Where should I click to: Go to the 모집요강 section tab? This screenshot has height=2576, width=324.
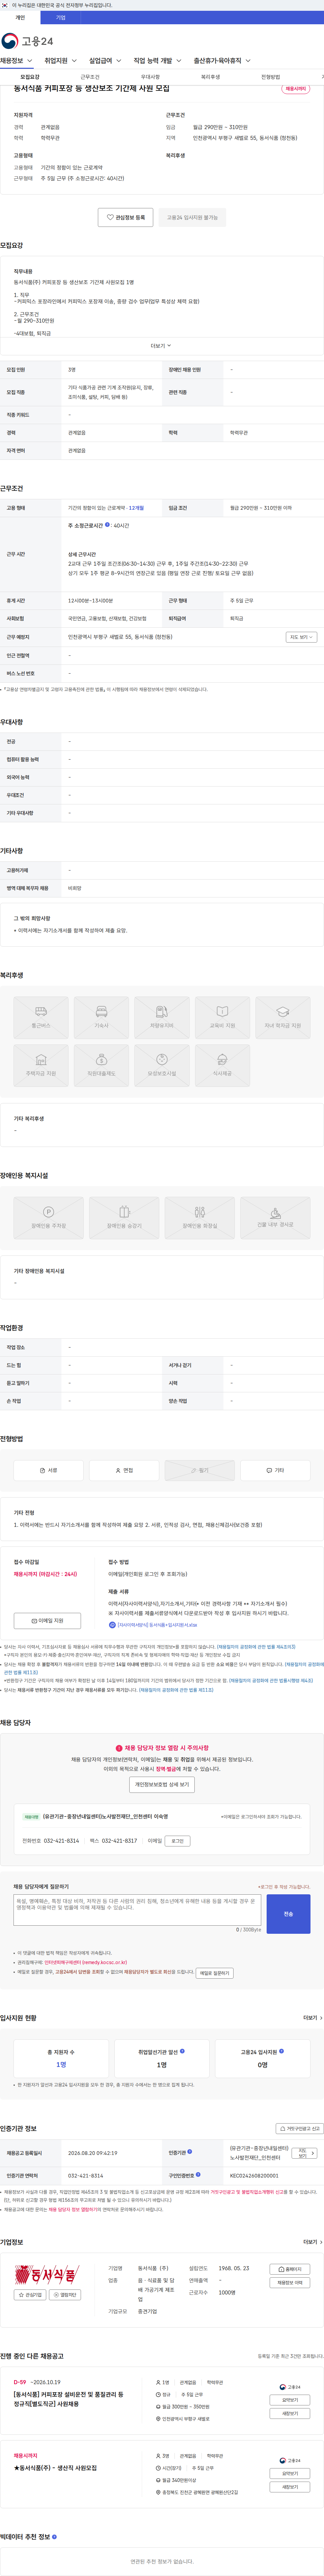tap(30, 77)
